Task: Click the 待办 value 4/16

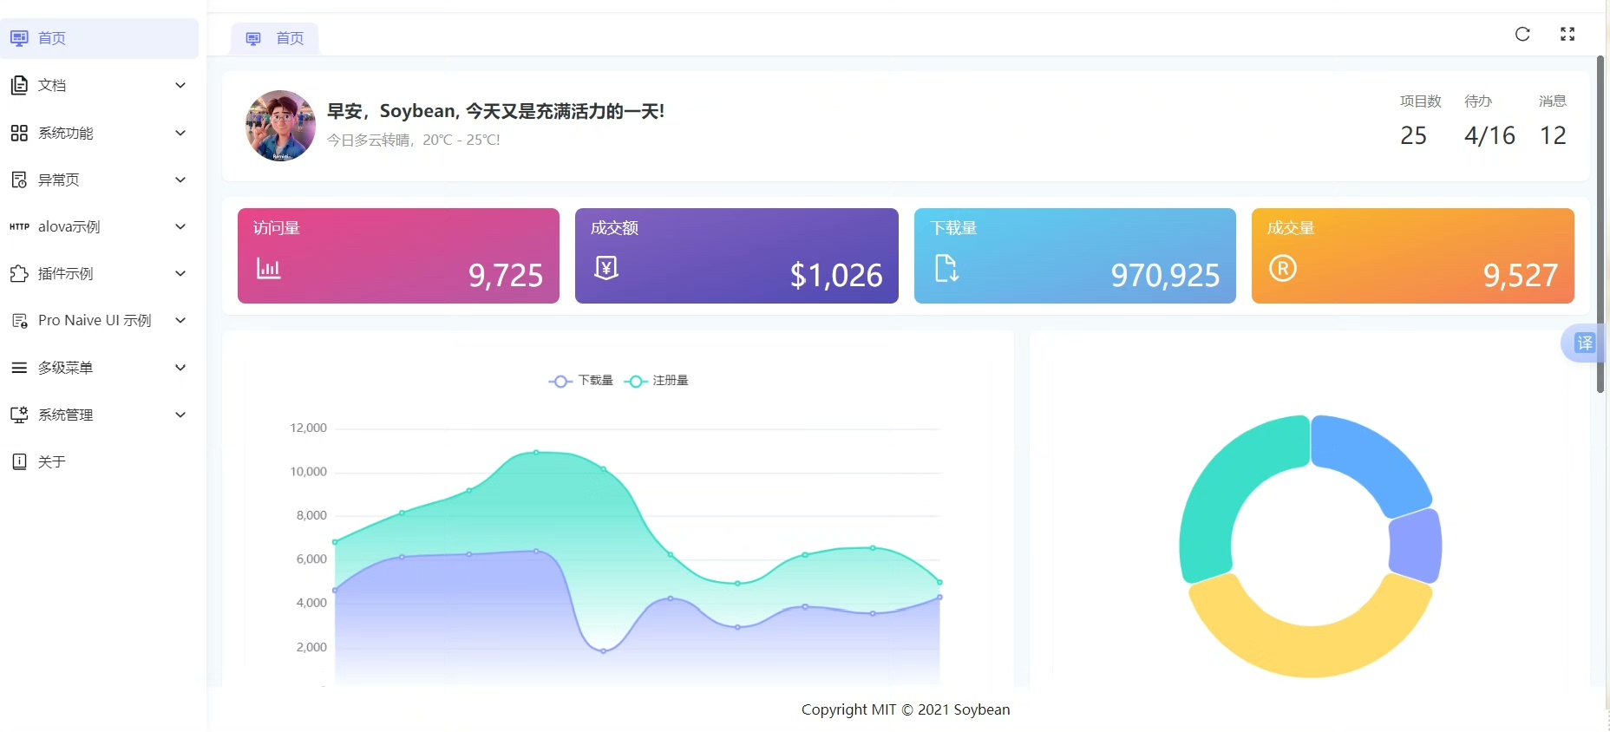Action: pyautogui.click(x=1489, y=135)
